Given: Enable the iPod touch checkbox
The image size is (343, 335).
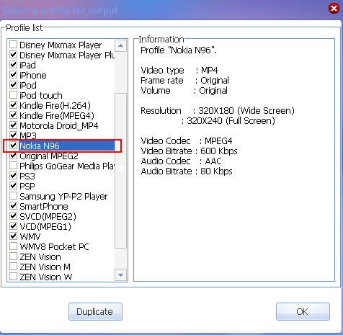Looking at the screenshot, I should tap(13, 95).
